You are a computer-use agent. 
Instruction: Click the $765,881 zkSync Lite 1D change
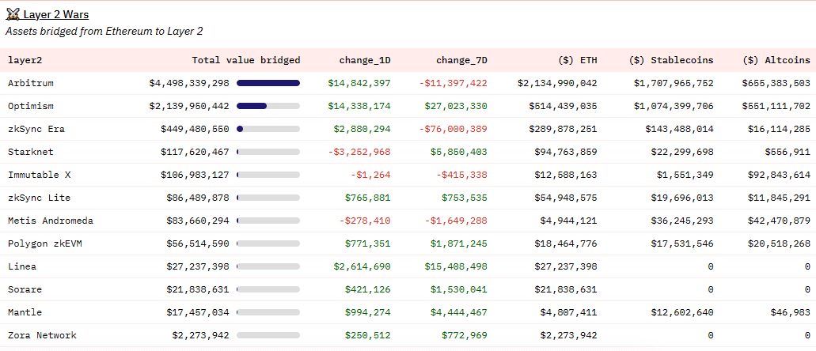click(367, 198)
